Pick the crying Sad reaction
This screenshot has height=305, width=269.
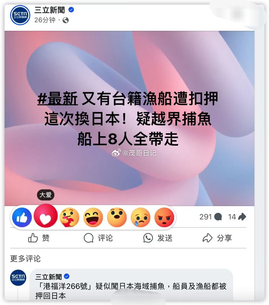click(x=141, y=217)
